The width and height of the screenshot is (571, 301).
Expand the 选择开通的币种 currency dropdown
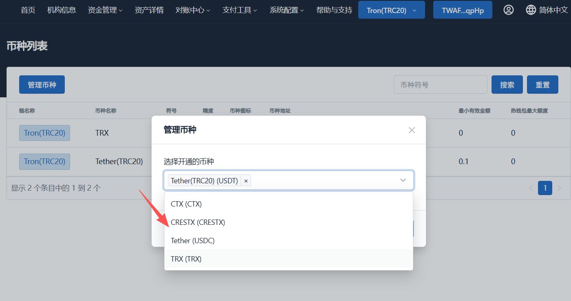pos(403,180)
